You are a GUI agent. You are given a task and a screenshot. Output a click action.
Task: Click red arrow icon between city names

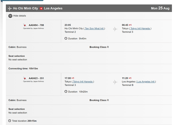41,9
